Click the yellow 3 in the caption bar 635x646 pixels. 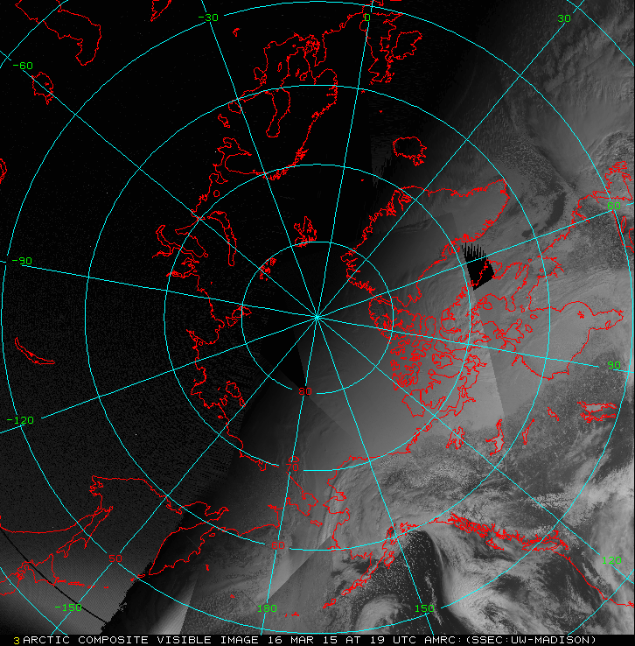click(x=17, y=641)
